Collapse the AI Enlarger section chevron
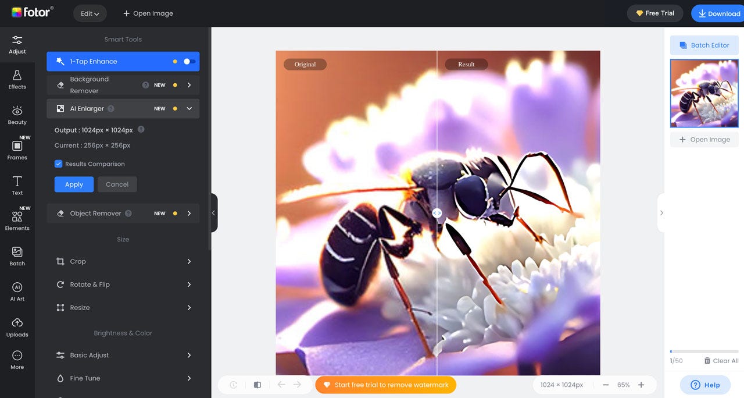 [x=188, y=108]
